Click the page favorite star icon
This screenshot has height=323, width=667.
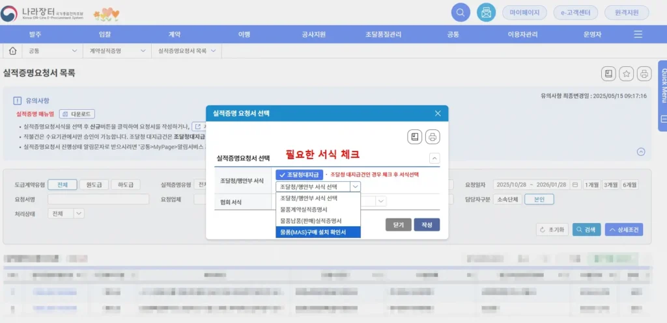coord(626,73)
